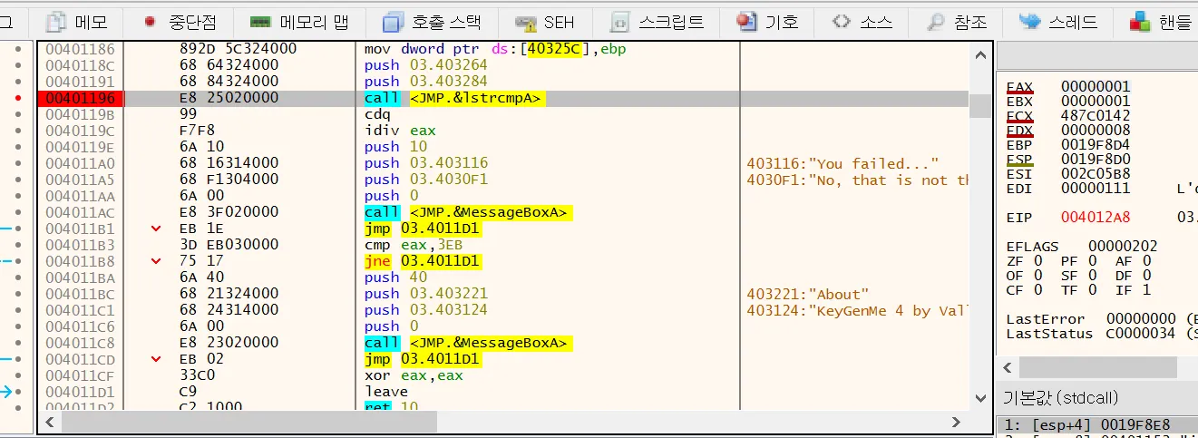Click disassembly horizontal scrollbar right arrow

click(956, 422)
